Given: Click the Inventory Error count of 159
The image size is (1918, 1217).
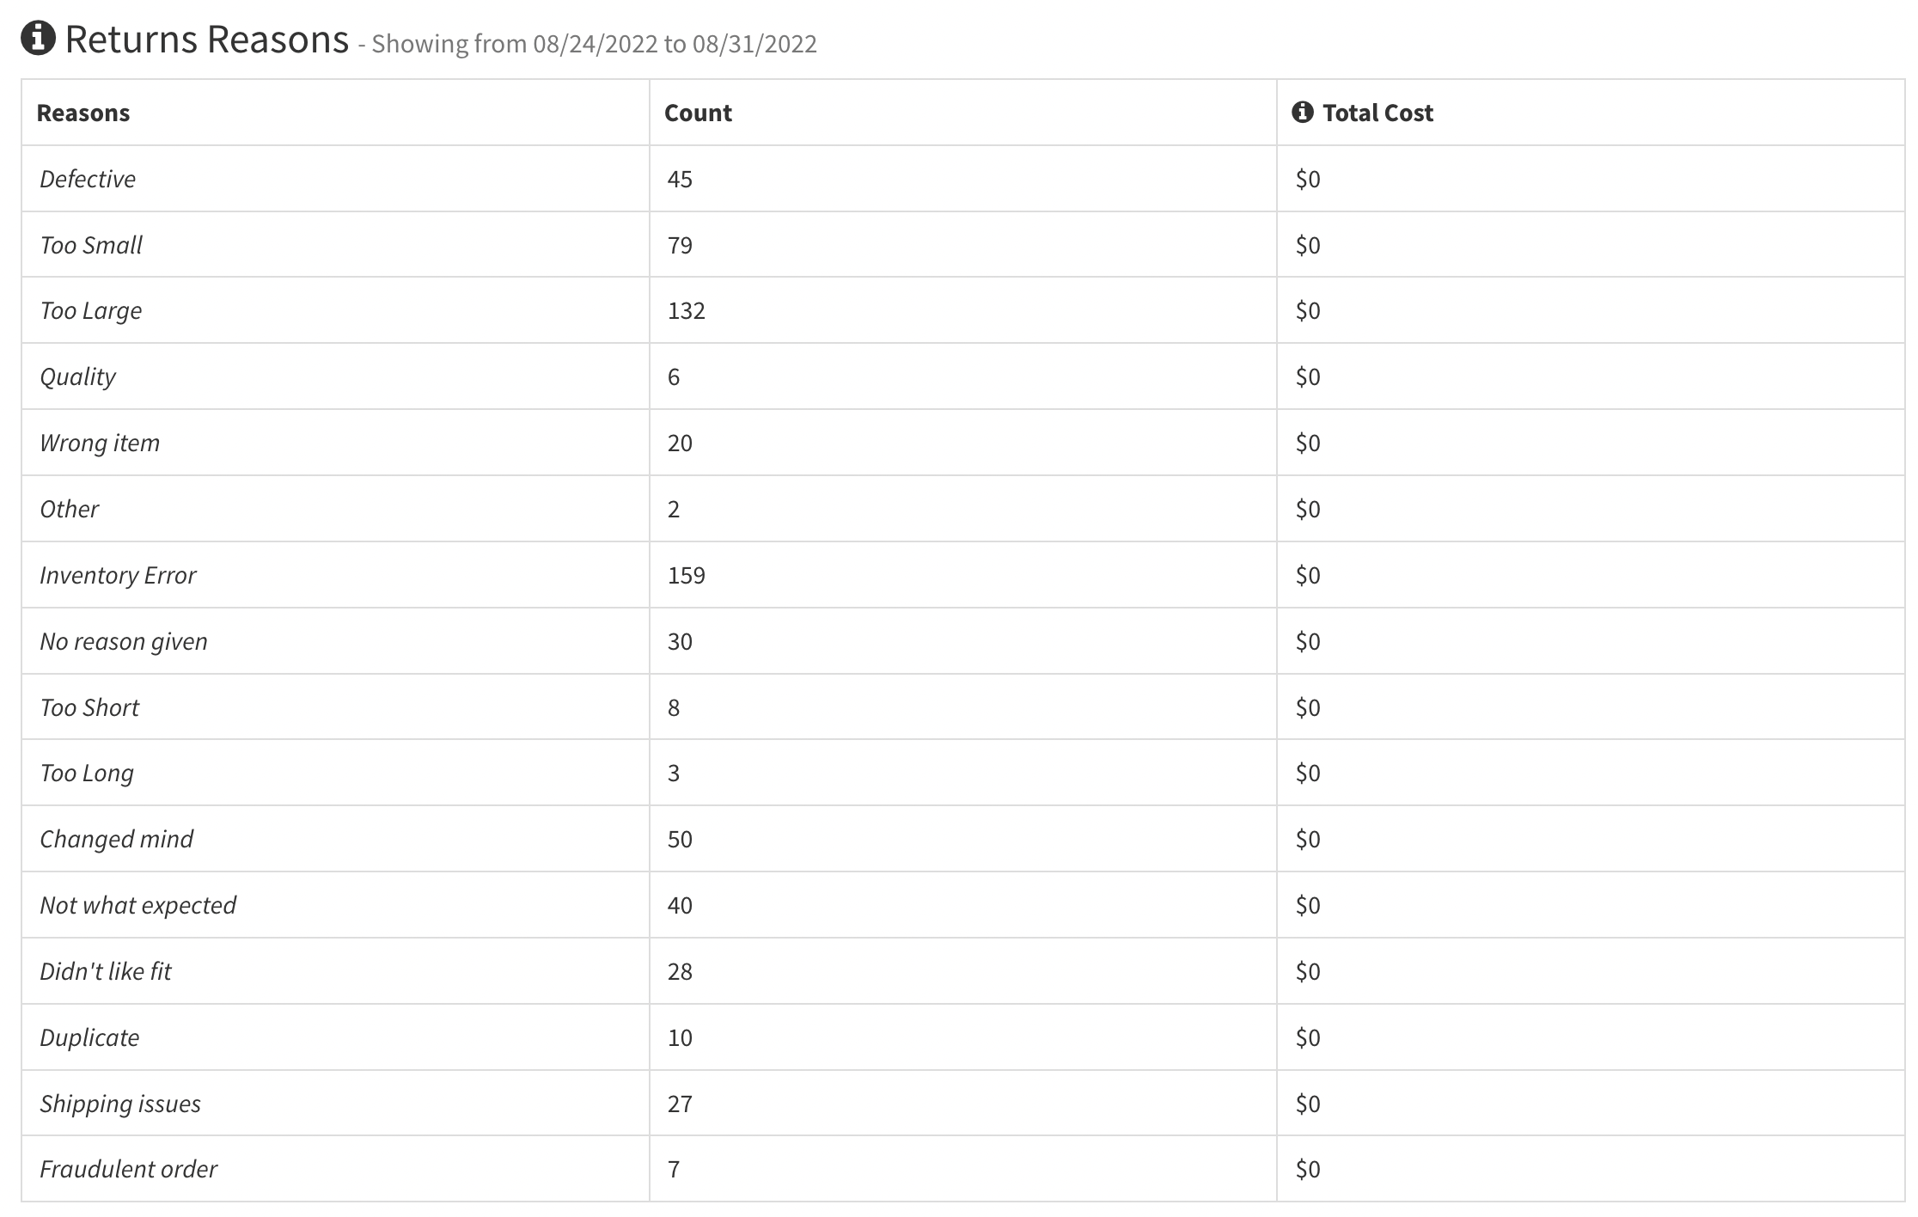Looking at the screenshot, I should tap(686, 575).
